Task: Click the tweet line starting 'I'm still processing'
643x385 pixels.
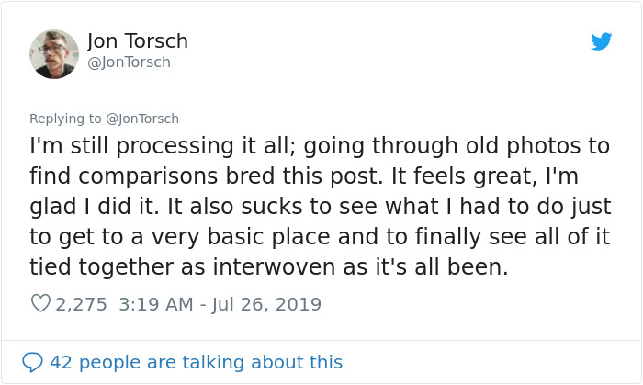Action: click(320, 146)
